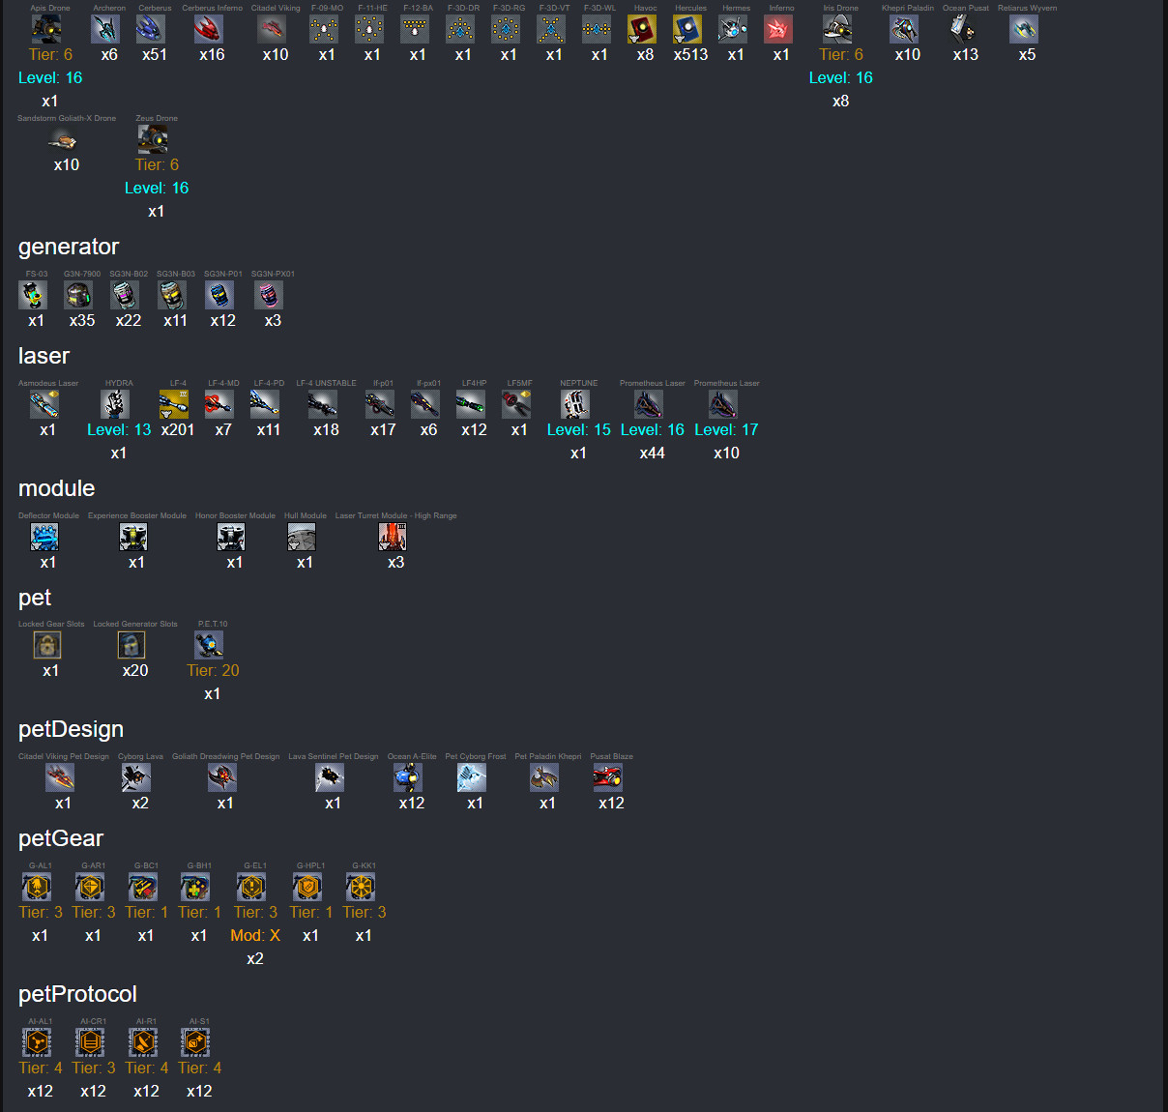Select the G3N-7900 generator icon

(x=78, y=295)
